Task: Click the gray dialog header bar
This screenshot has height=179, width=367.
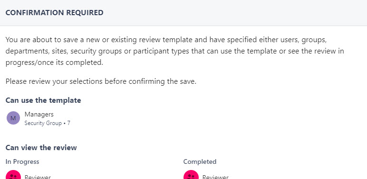Action: (183, 13)
